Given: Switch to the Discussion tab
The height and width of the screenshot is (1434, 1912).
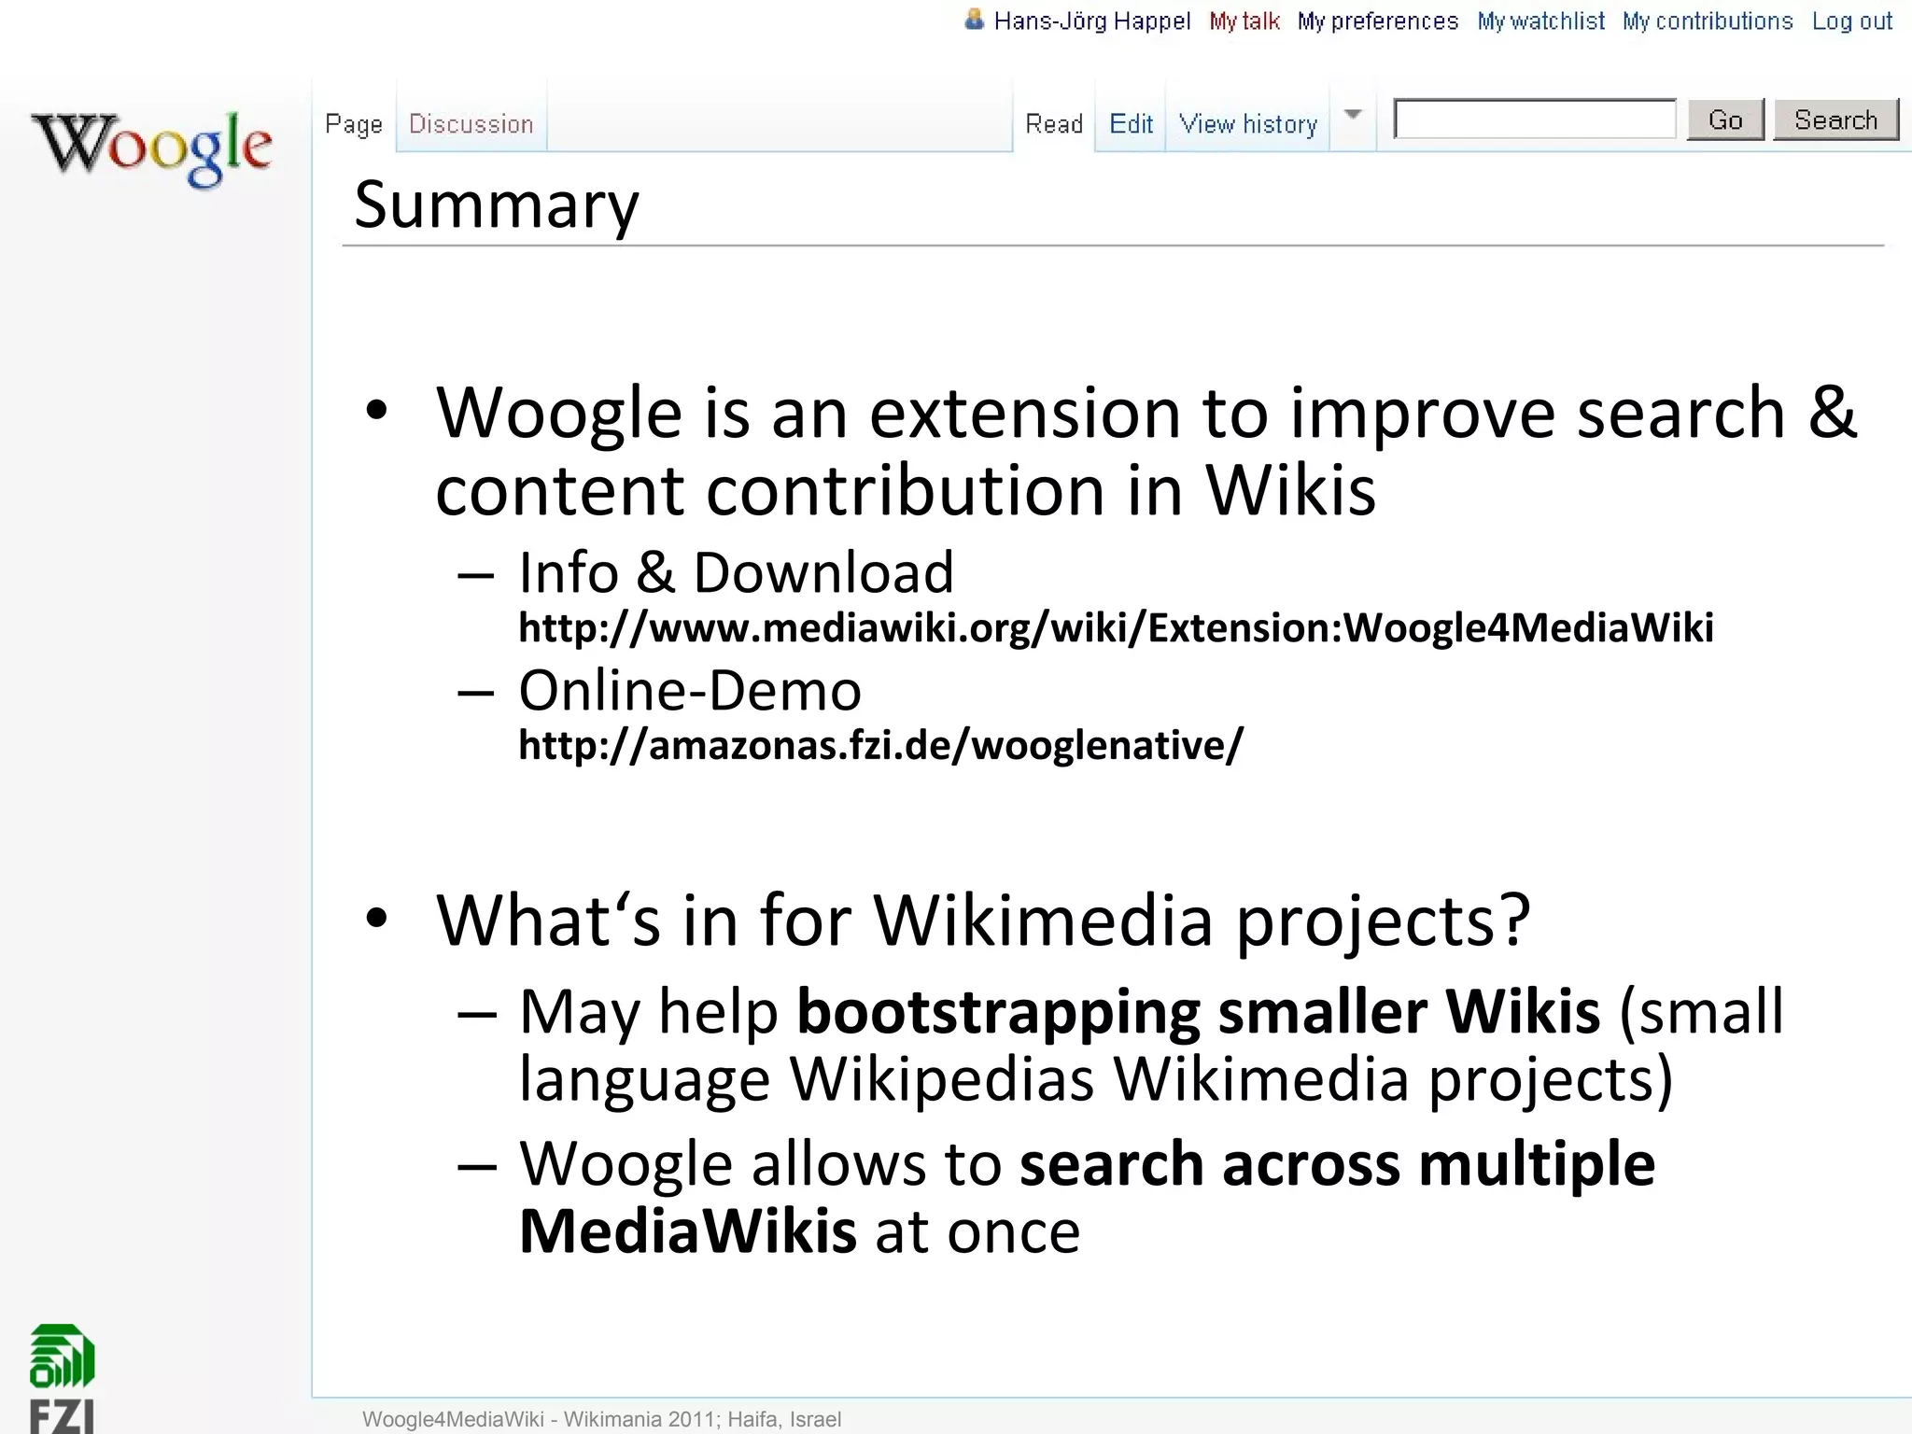Looking at the screenshot, I should point(471,123).
